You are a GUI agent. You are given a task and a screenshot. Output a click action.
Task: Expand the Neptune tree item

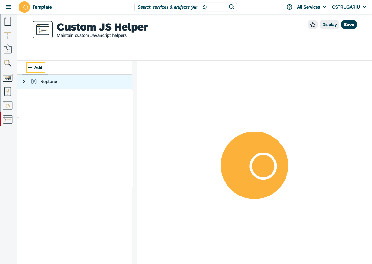(24, 82)
